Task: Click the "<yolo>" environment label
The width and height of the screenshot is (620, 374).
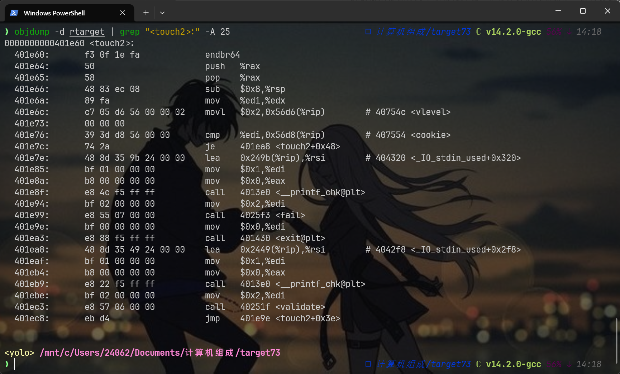Action: [x=19, y=353]
